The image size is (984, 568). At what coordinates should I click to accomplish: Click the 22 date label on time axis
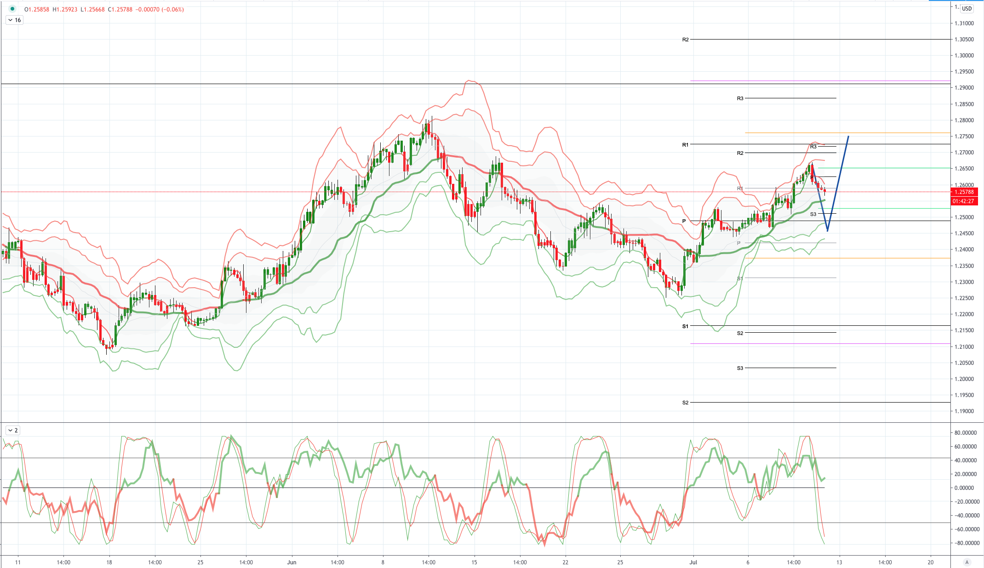(x=566, y=562)
